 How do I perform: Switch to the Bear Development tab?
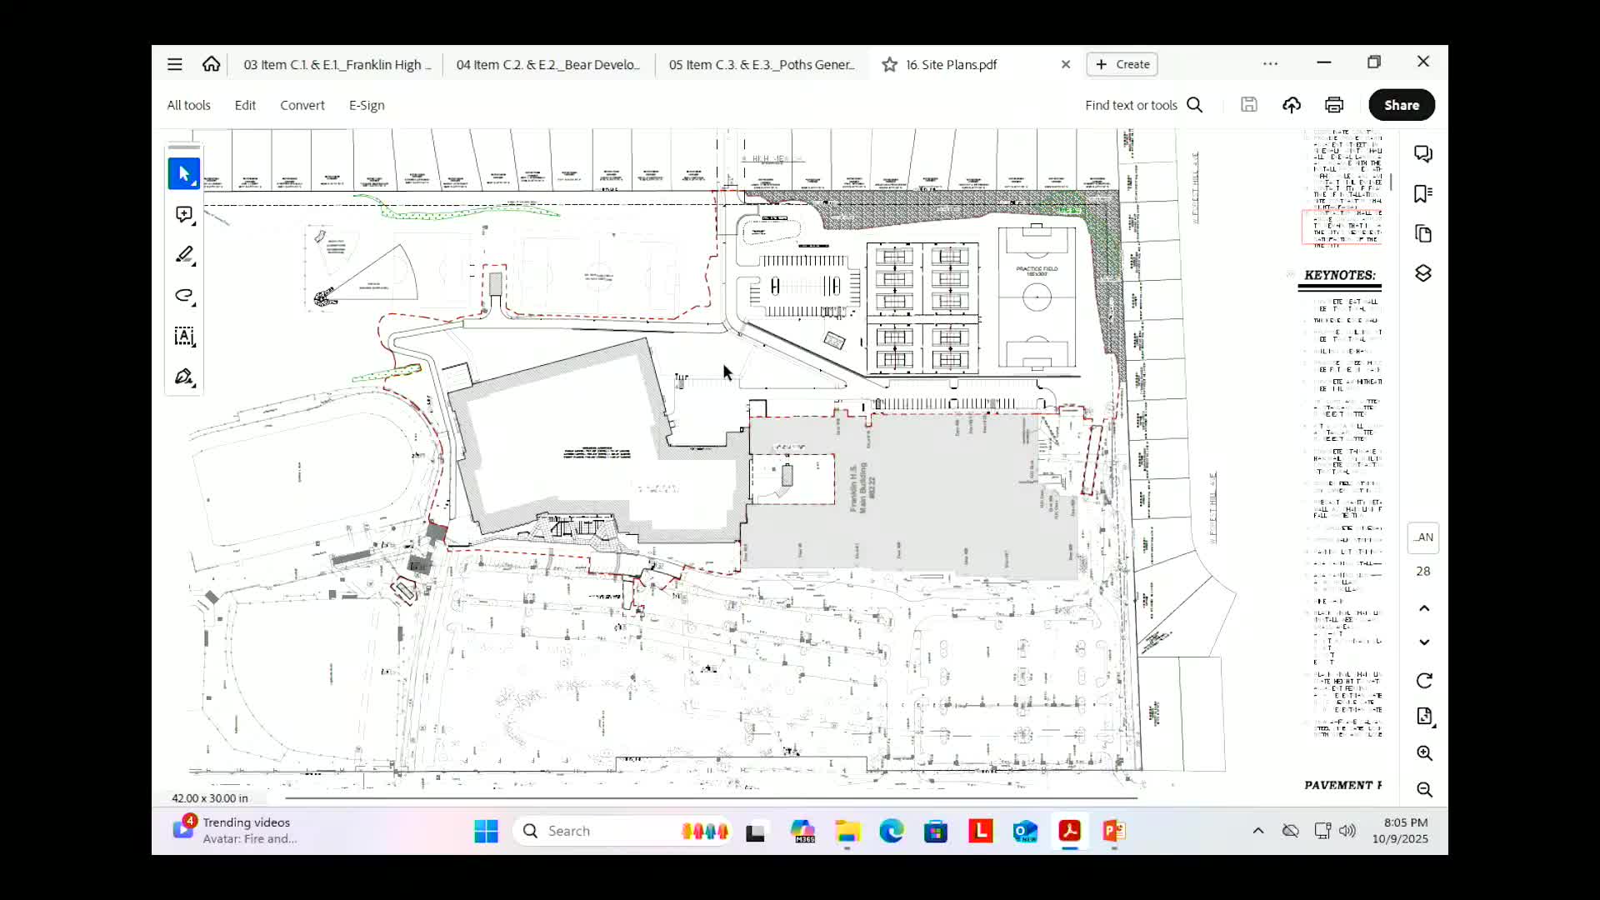coord(547,64)
